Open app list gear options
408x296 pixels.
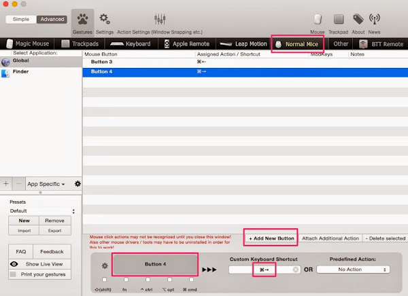[x=78, y=184]
